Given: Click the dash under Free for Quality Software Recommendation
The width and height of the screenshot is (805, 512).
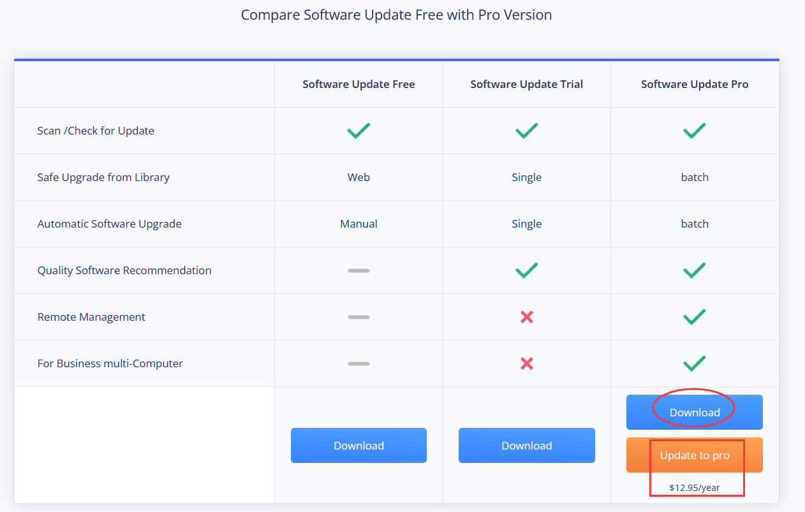Looking at the screenshot, I should (x=358, y=270).
